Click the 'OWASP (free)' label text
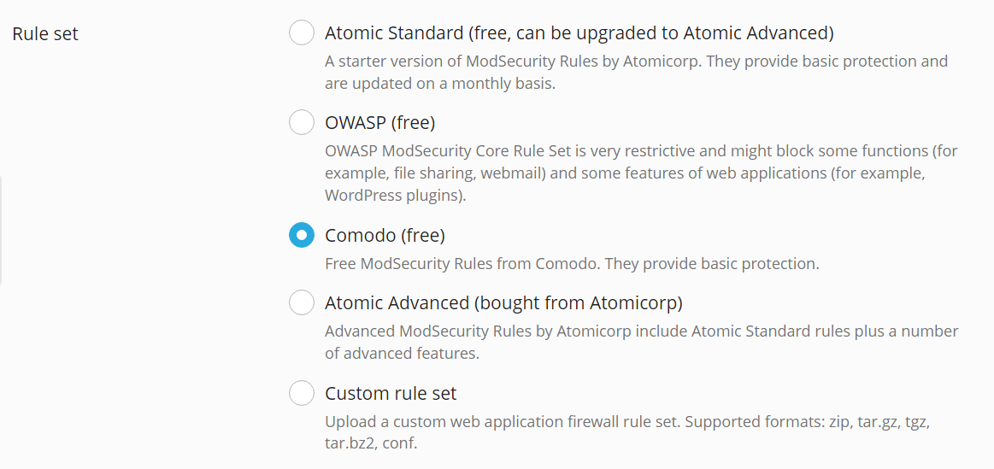Screen dimensions: 994x469 pyautogui.click(x=379, y=123)
